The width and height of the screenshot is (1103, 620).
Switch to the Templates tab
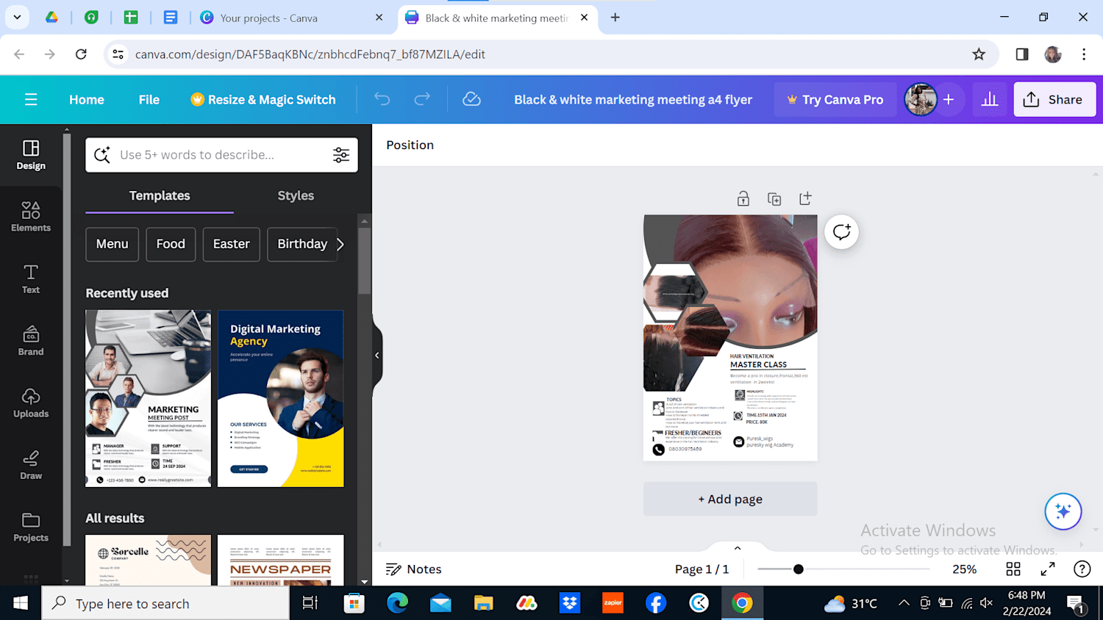click(160, 195)
